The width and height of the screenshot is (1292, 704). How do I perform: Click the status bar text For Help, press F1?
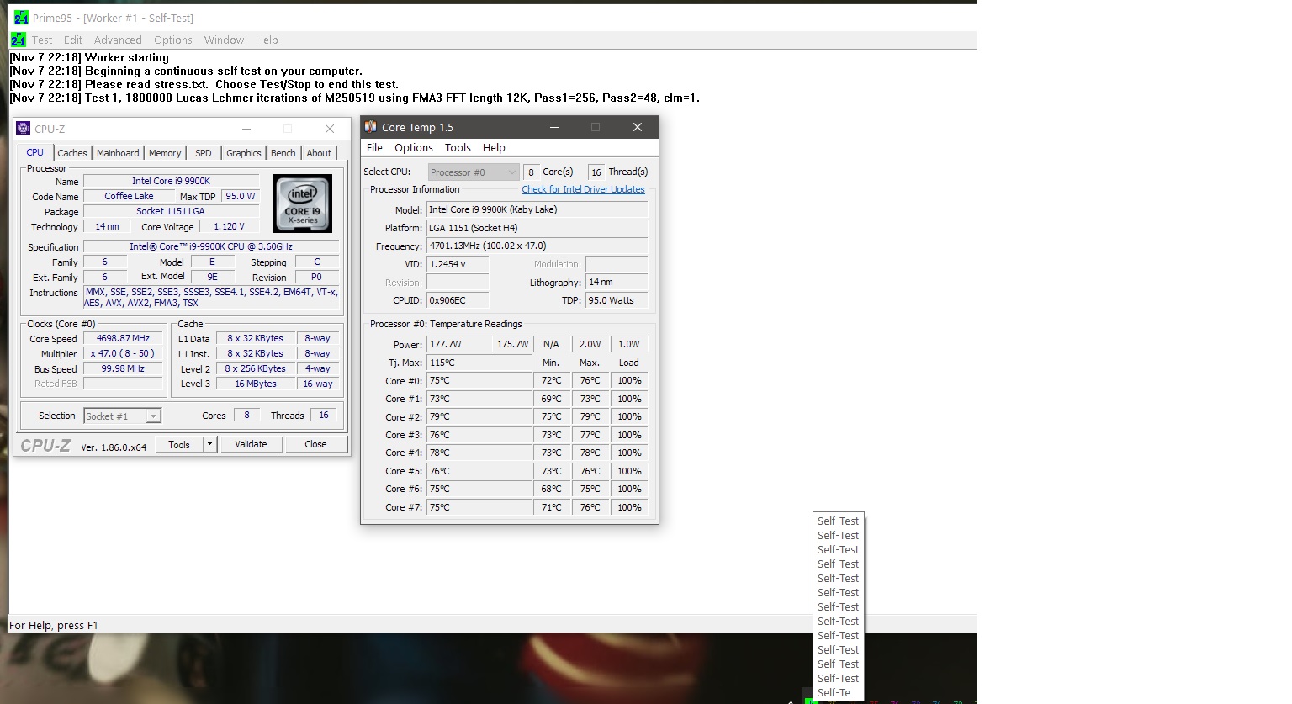coord(53,625)
